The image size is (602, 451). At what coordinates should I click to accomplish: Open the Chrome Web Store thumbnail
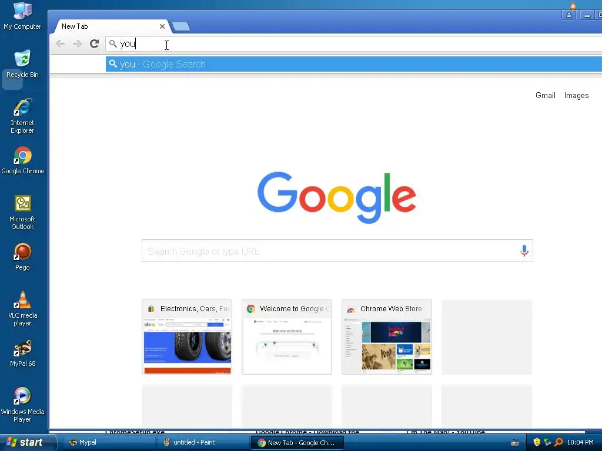tap(387, 336)
